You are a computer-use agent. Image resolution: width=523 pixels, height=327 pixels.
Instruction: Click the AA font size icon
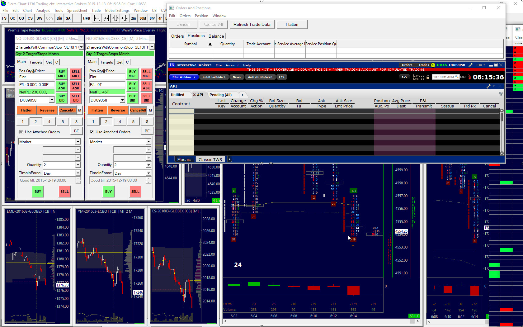click(x=404, y=77)
